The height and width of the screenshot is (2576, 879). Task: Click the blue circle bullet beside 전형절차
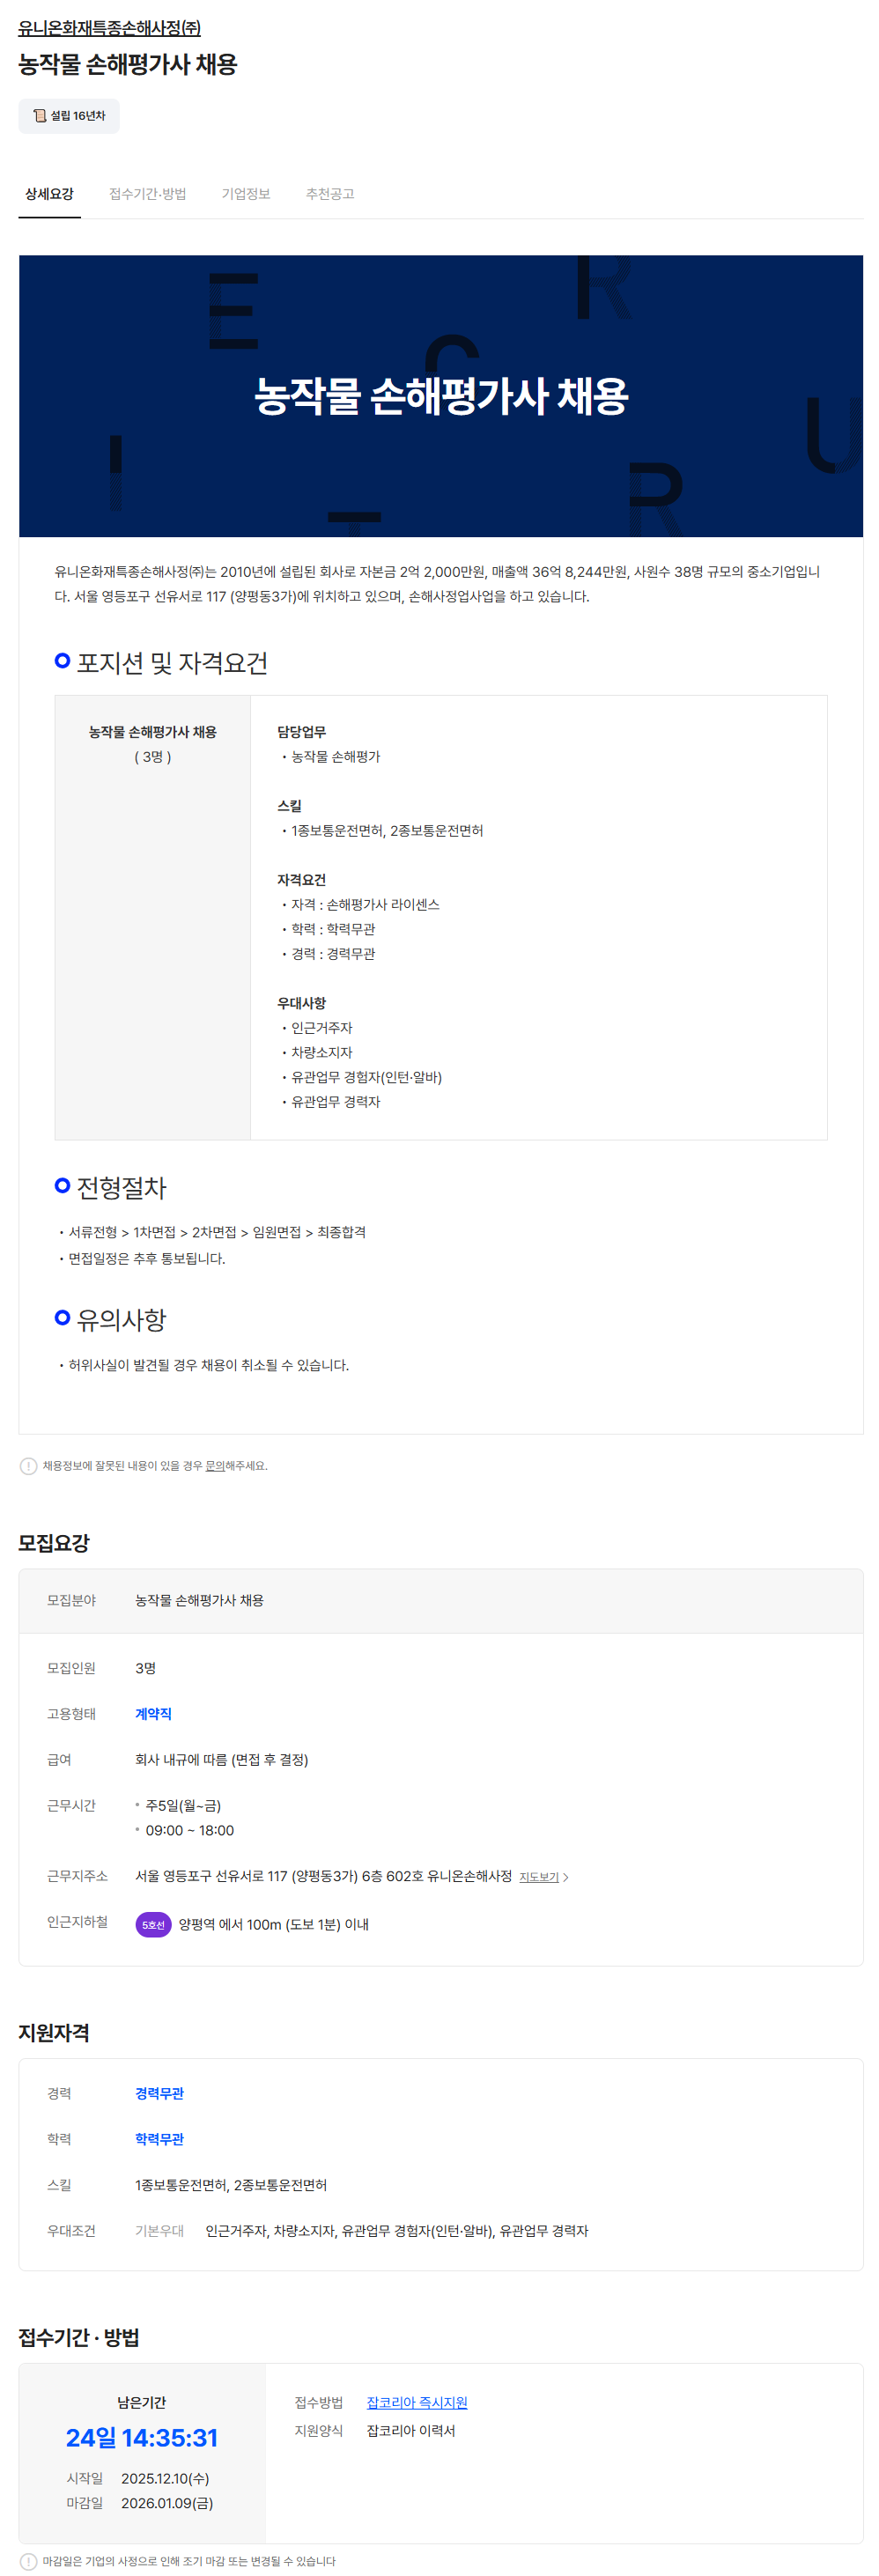coord(62,1186)
